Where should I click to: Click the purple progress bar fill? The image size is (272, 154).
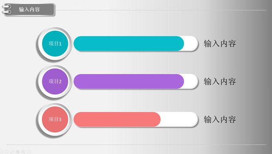(x=129, y=81)
